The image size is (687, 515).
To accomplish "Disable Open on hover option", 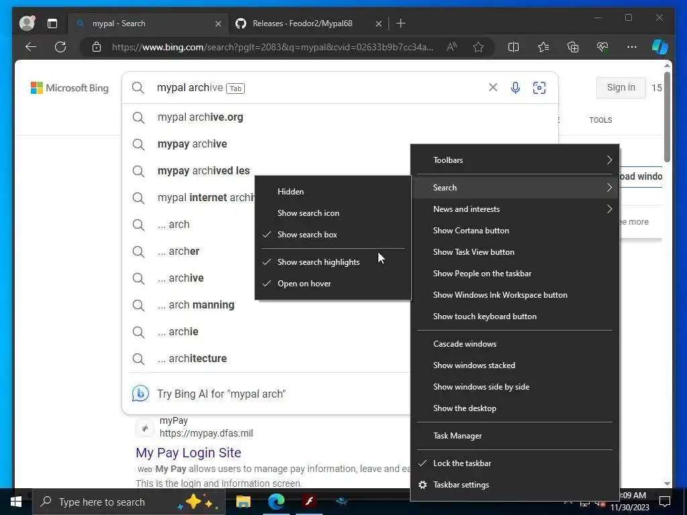I will point(333,284).
